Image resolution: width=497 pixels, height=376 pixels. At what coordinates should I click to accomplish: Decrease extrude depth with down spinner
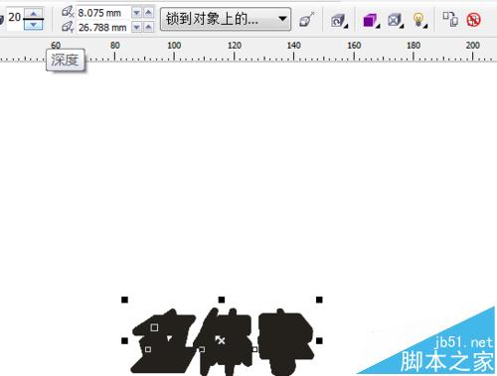point(33,25)
